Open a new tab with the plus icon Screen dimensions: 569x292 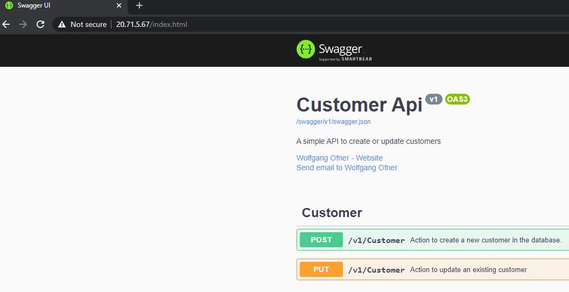pyautogui.click(x=139, y=5)
